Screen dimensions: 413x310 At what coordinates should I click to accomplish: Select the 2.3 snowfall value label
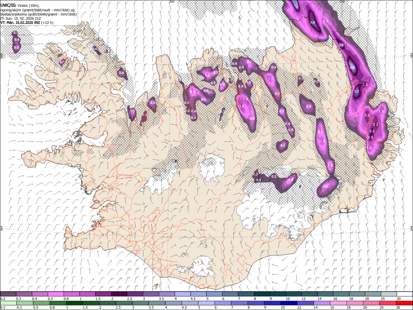365,84
